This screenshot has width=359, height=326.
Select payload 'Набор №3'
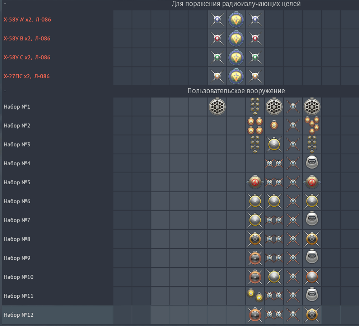click(x=181, y=145)
